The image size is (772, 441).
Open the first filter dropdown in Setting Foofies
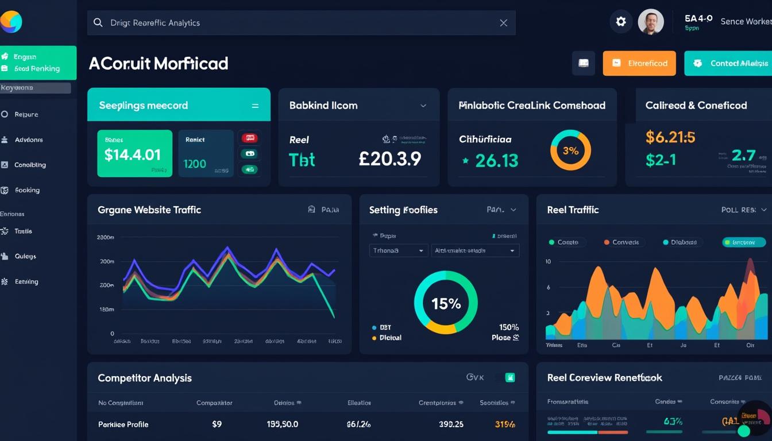(398, 250)
